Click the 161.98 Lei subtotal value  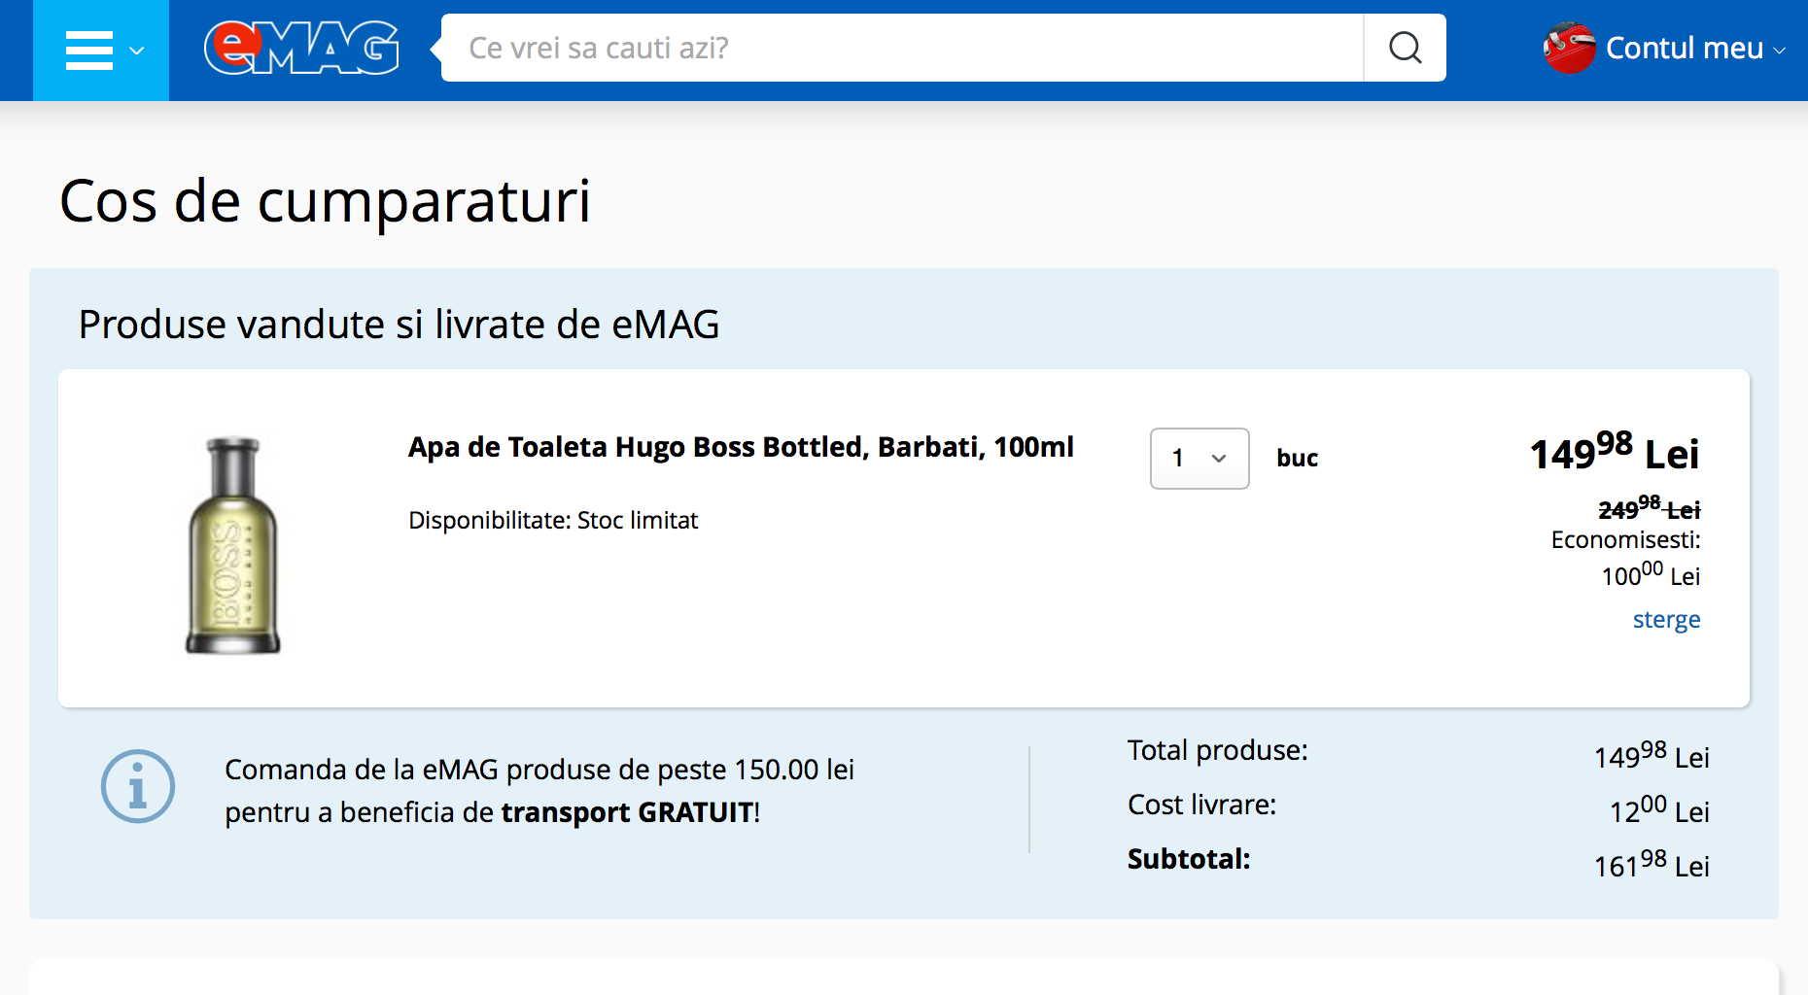click(x=1652, y=864)
